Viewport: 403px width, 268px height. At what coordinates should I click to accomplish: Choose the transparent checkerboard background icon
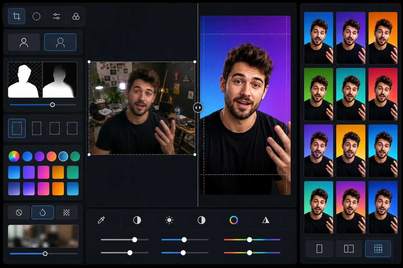(x=66, y=213)
